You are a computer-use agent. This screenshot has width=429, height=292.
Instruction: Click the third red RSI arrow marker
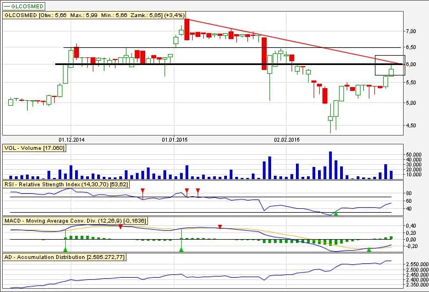point(198,191)
